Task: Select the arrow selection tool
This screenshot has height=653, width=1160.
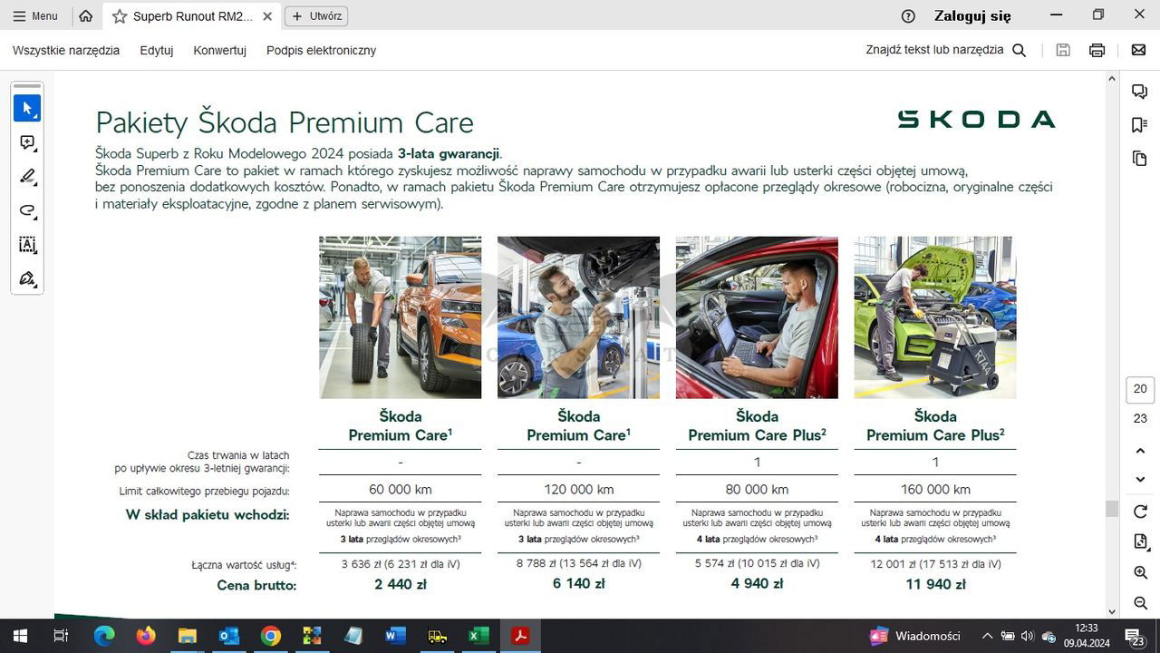Action: click(x=27, y=108)
